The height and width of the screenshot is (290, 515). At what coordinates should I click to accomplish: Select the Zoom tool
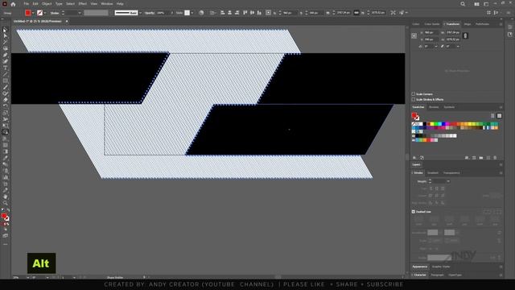tap(5, 203)
